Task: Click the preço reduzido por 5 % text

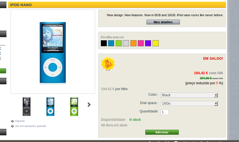Action: click(x=204, y=83)
